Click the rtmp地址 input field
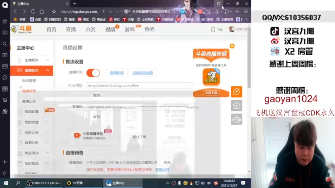 (139, 86)
